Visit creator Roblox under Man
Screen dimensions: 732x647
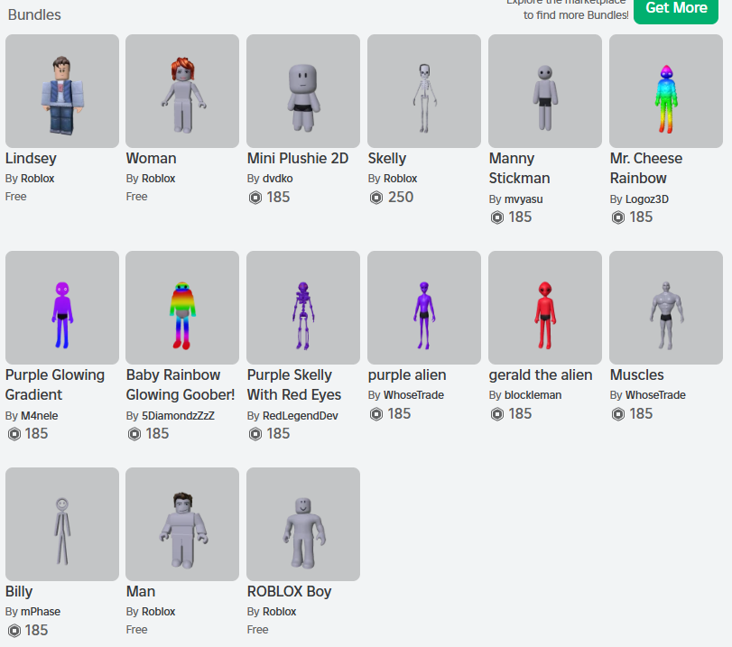(159, 612)
